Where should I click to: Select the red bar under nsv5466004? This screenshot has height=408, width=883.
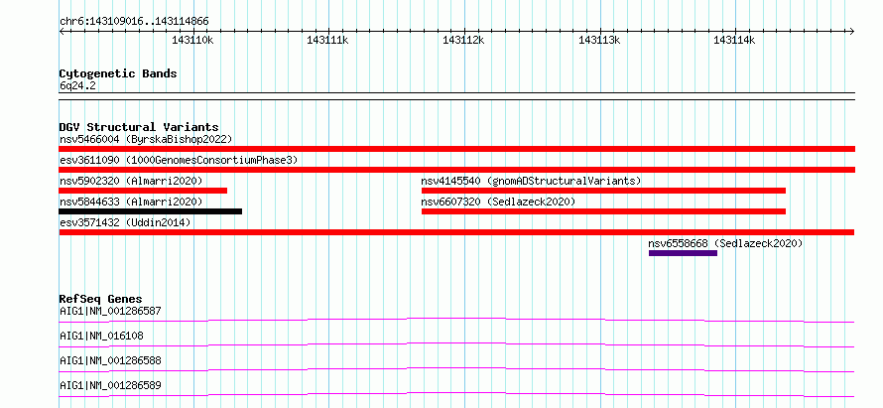coord(457,149)
